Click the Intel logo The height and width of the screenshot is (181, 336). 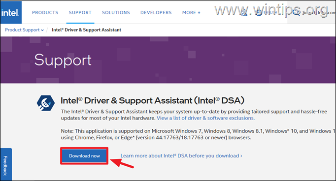[x=11, y=12]
